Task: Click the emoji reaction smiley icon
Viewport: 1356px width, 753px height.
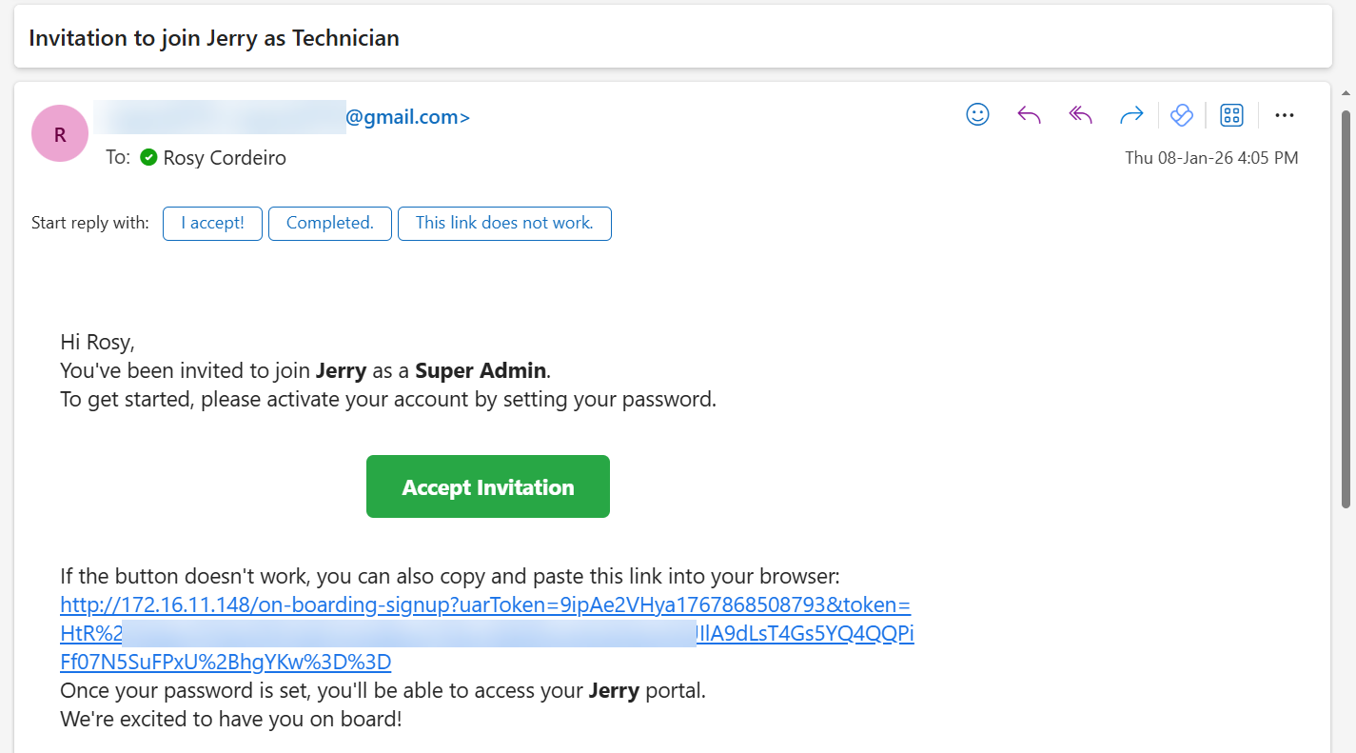Action: 977,115
